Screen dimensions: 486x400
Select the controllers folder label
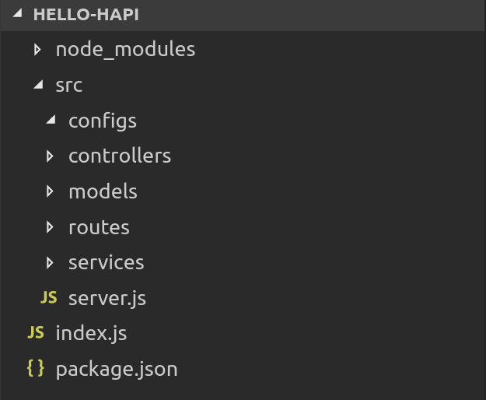120,156
